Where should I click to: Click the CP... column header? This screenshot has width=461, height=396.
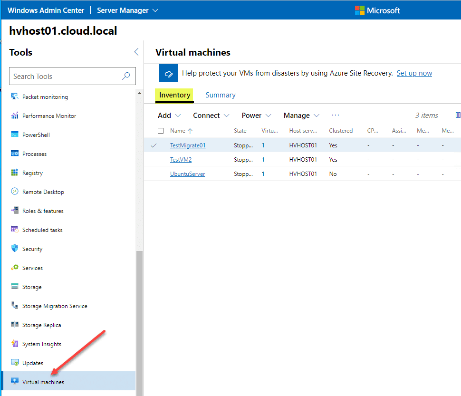[x=373, y=131]
